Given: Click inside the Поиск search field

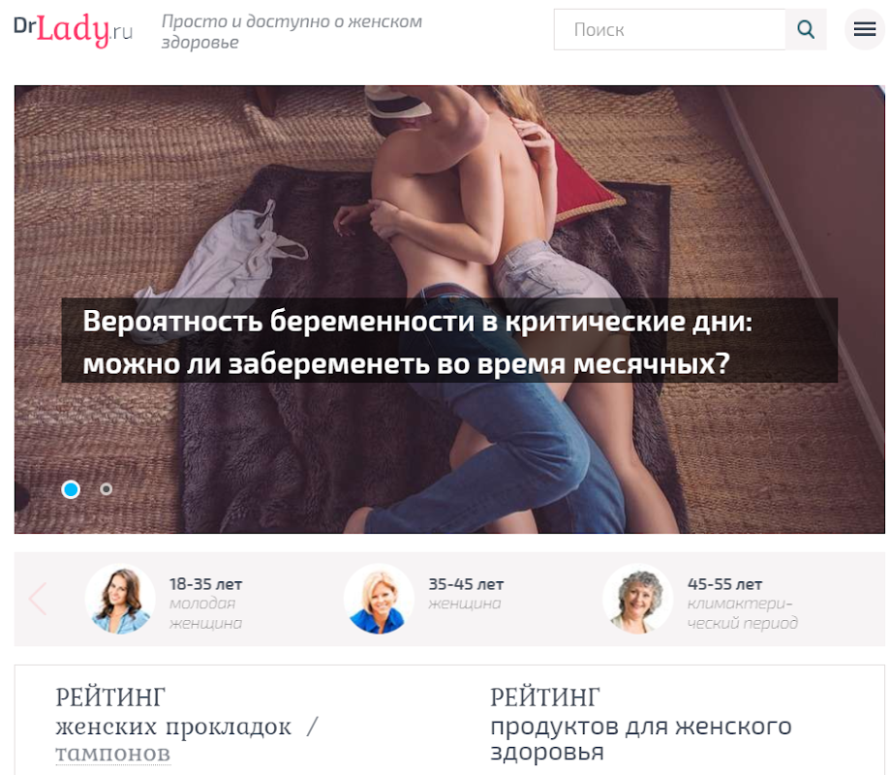Looking at the screenshot, I should click(670, 30).
